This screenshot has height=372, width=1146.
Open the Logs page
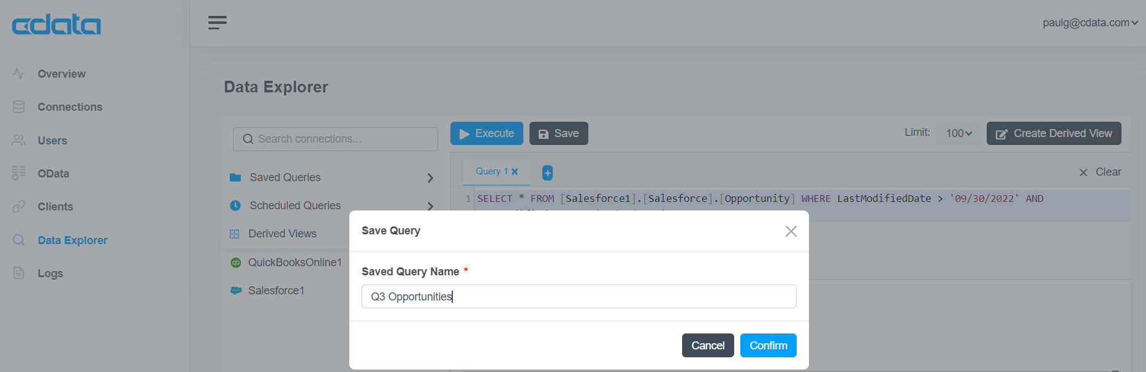pos(50,273)
